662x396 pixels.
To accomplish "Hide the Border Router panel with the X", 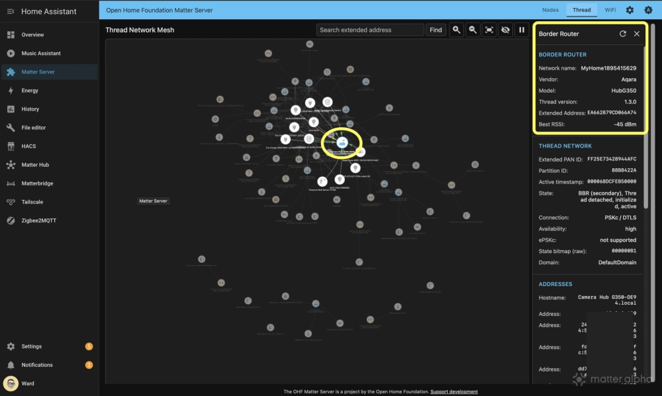I will pos(638,34).
